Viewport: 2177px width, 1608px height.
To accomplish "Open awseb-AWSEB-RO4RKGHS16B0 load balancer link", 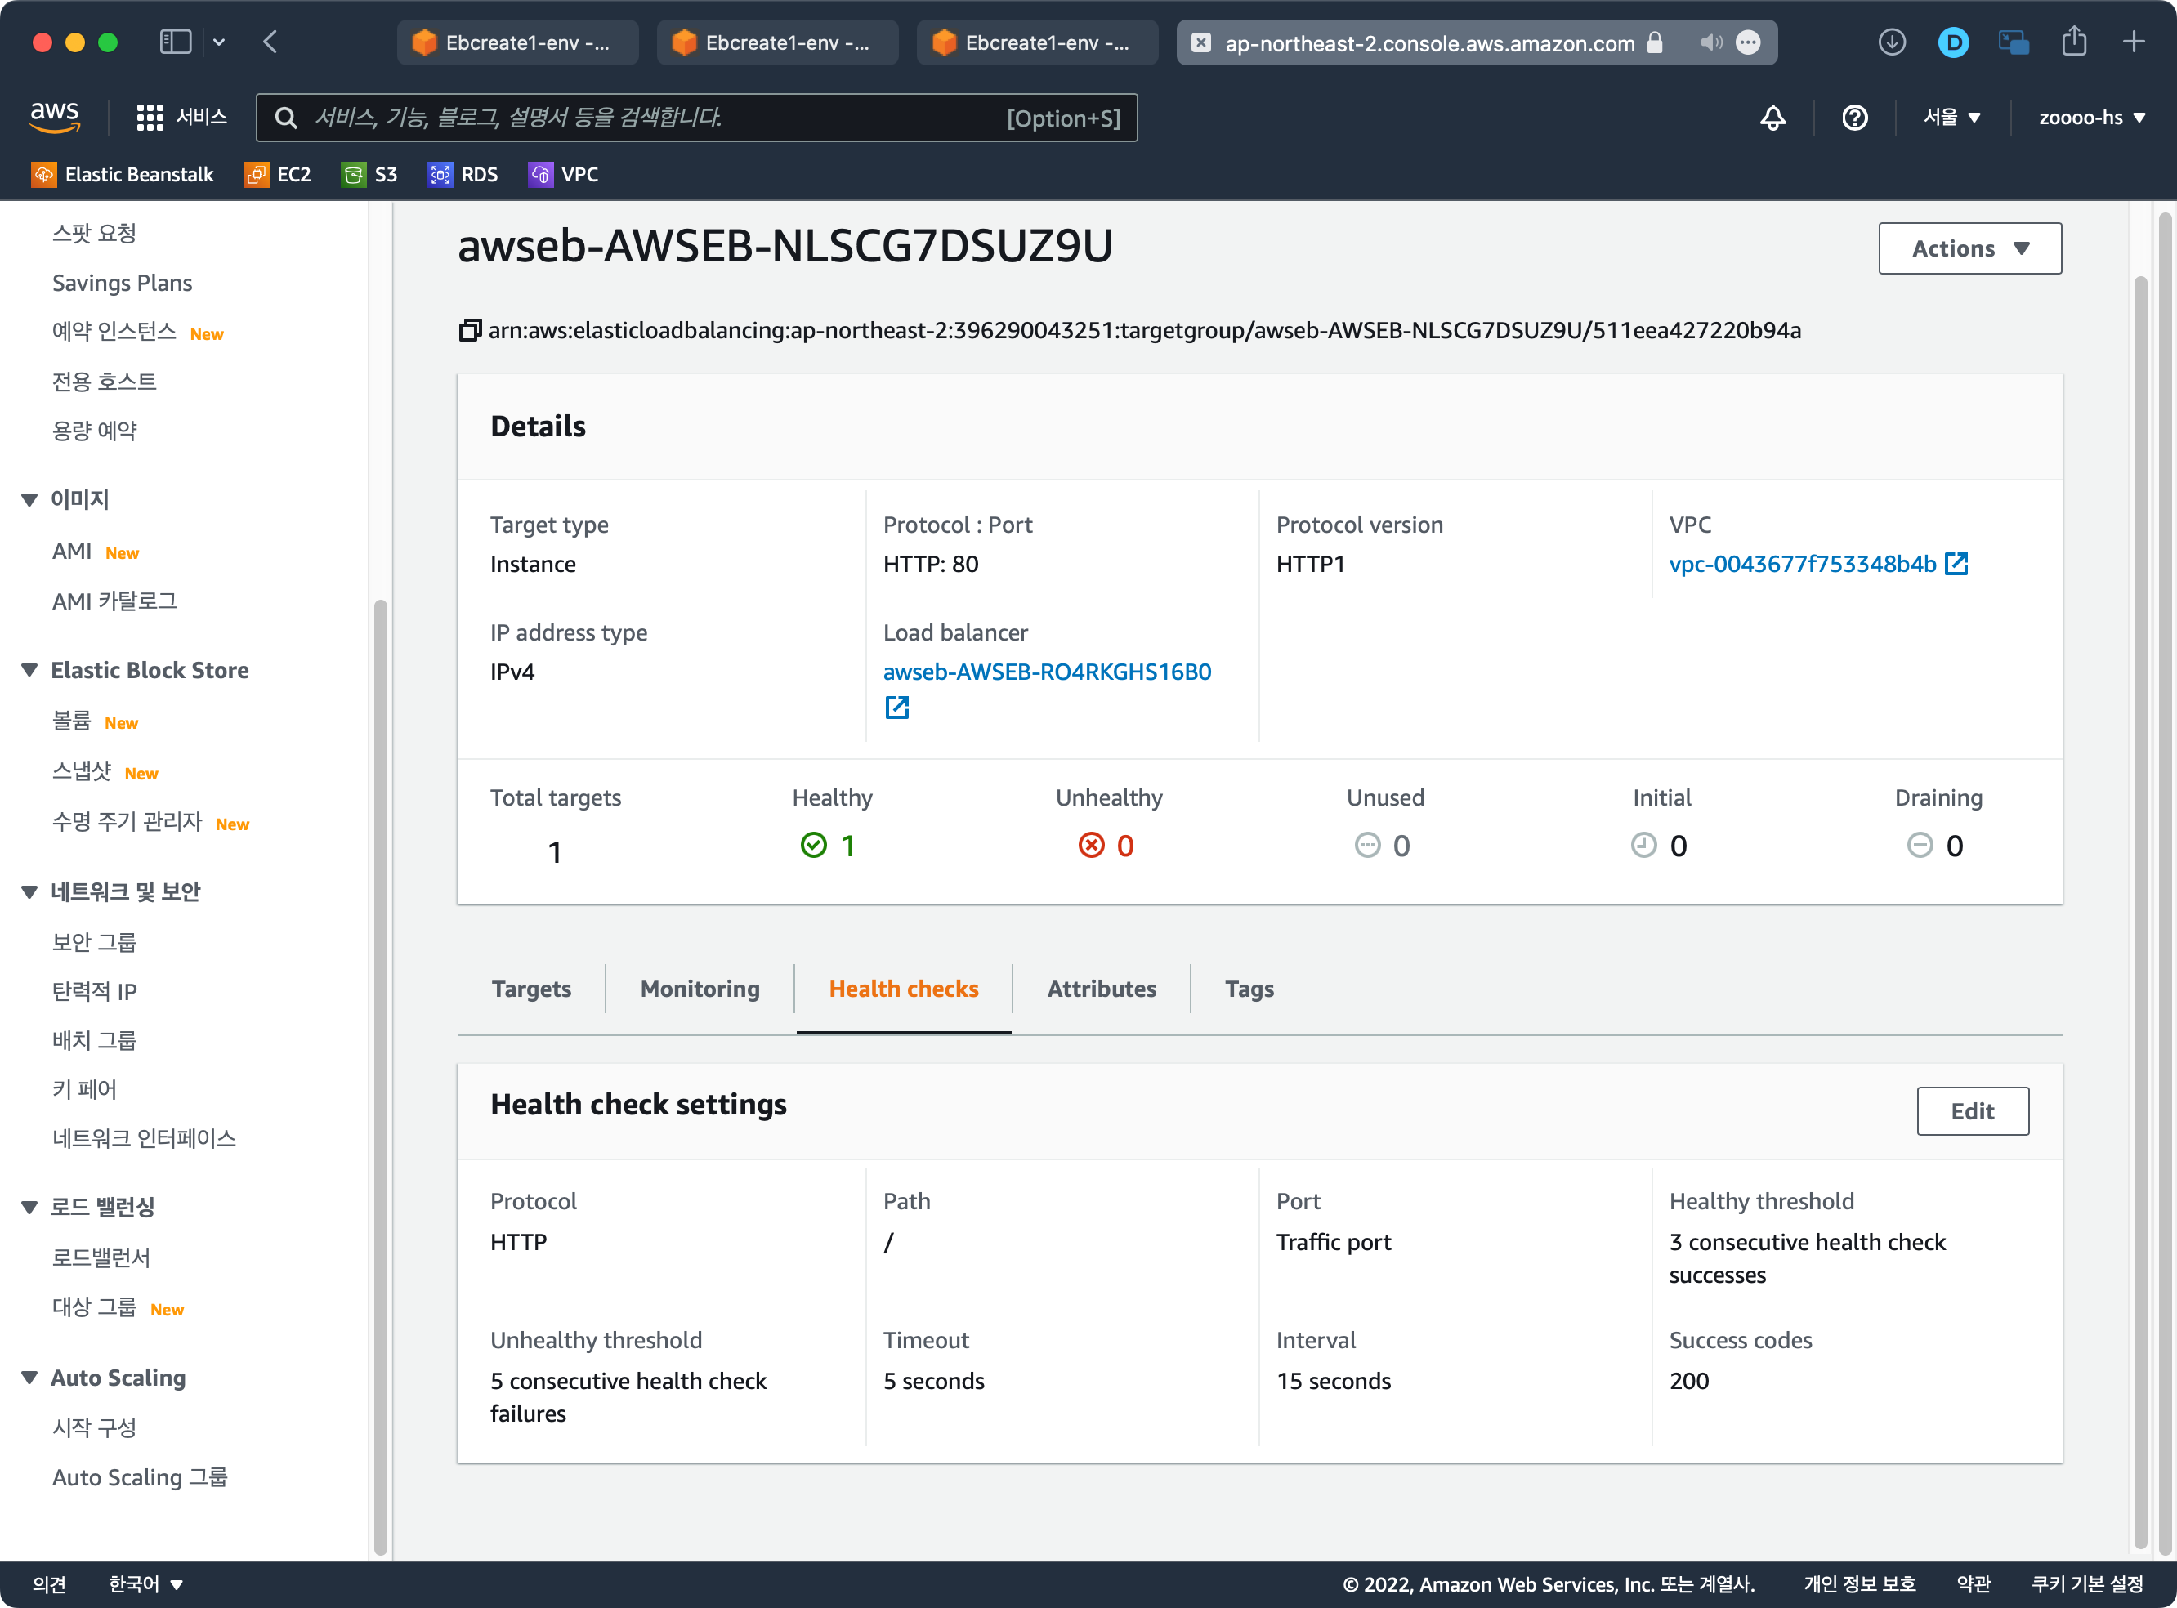I will click(1047, 672).
